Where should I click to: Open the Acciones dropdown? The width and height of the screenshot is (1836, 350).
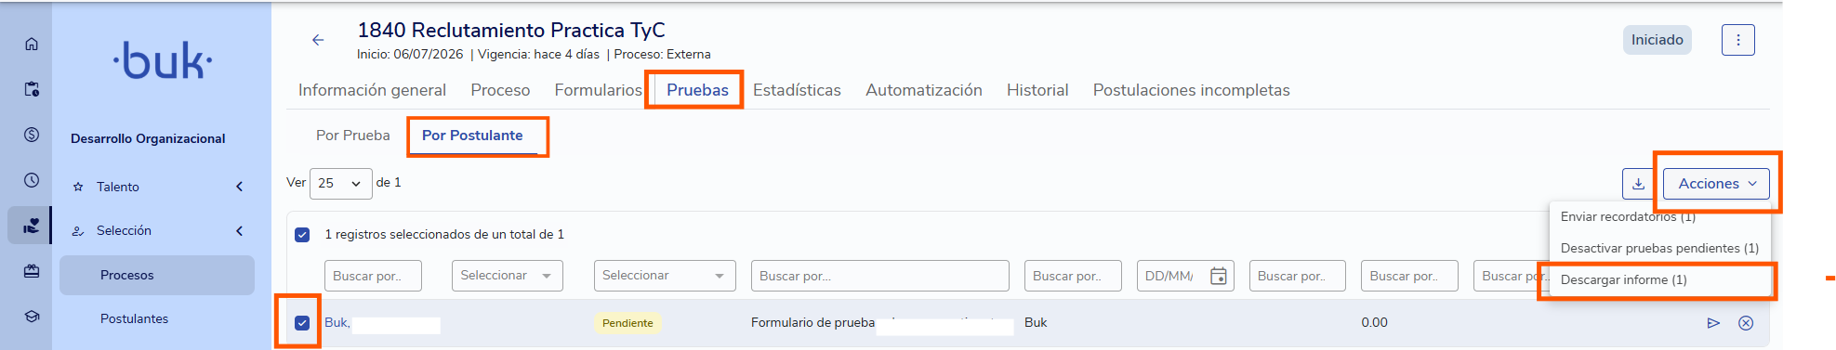click(x=1716, y=184)
